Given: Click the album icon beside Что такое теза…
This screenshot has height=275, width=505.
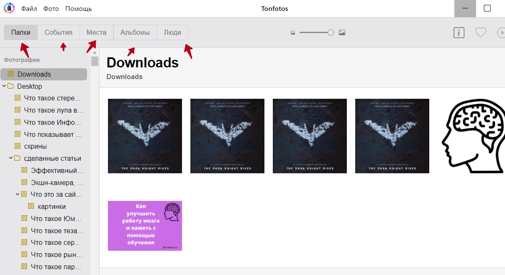Looking at the screenshot, I should pos(24,231).
